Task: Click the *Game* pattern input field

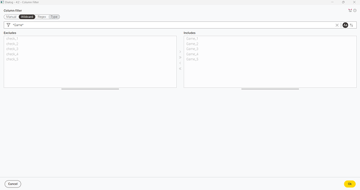Action: 172,25
